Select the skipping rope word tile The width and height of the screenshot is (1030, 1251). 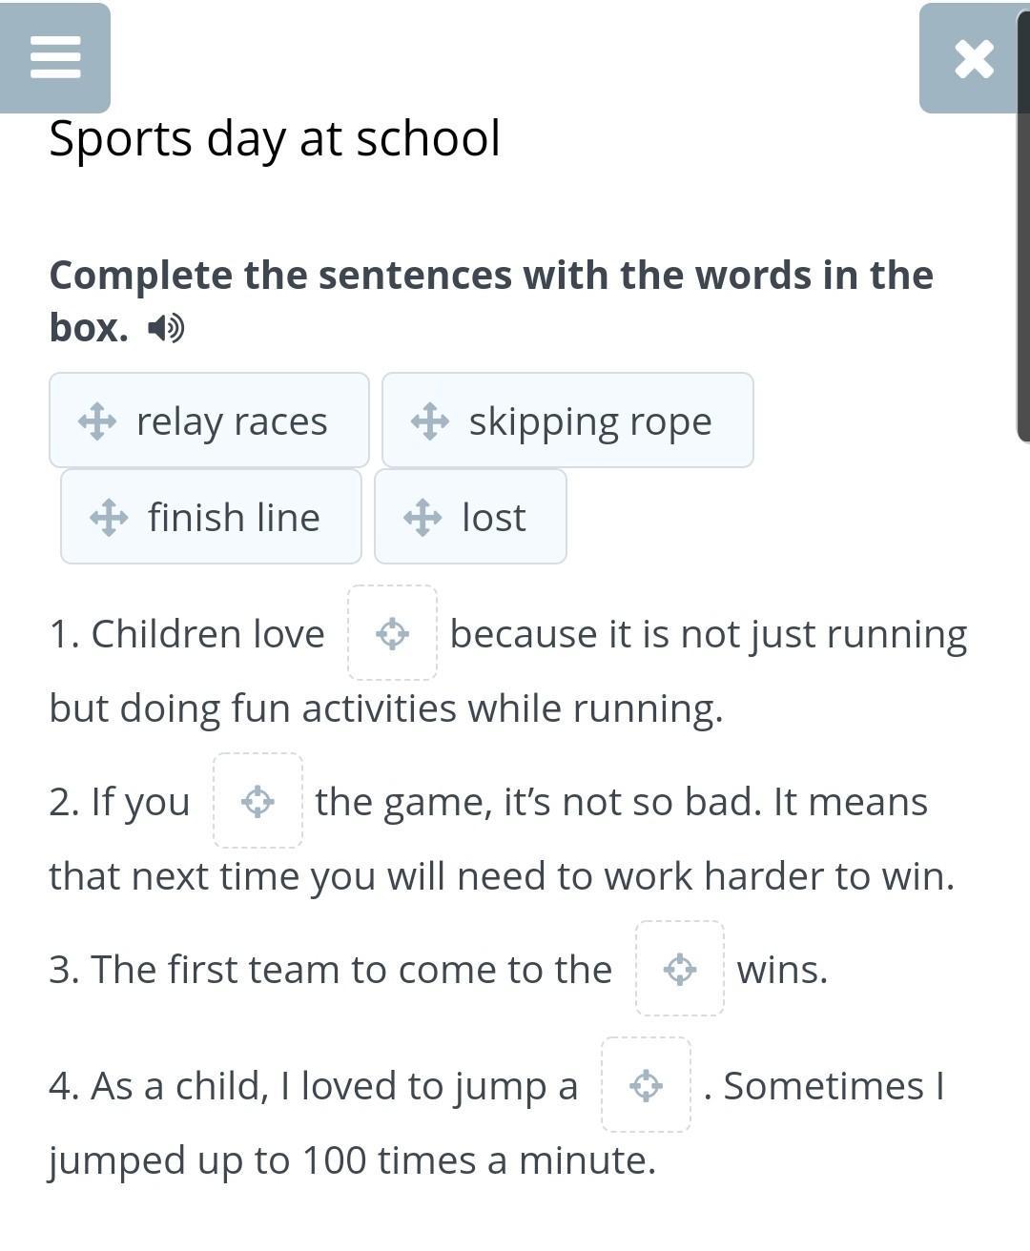567,420
